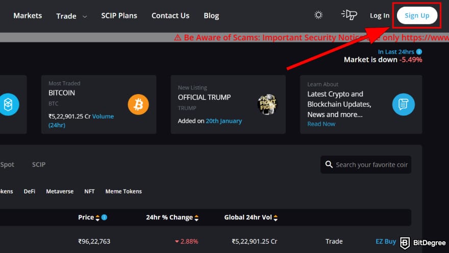This screenshot has height=253, width=449.
Task: Sort by Global 24hr Vol arrows
Action: [x=276, y=218]
